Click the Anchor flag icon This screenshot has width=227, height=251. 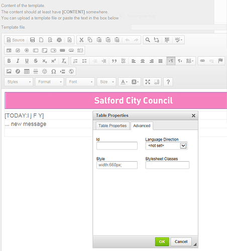click(x=220, y=61)
